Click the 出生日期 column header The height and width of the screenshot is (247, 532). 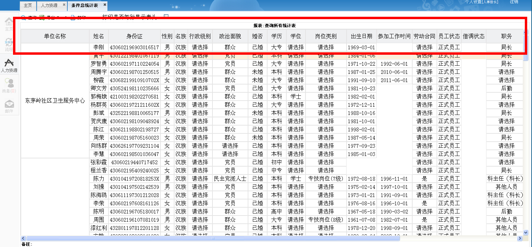coord(362,36)
